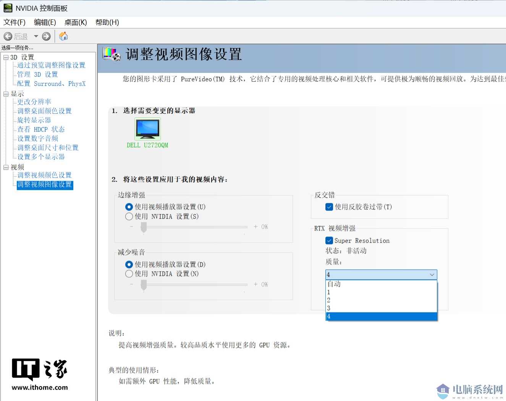Select edge enhancement 使用 NVIDIA 设置(S) radio

129,216
